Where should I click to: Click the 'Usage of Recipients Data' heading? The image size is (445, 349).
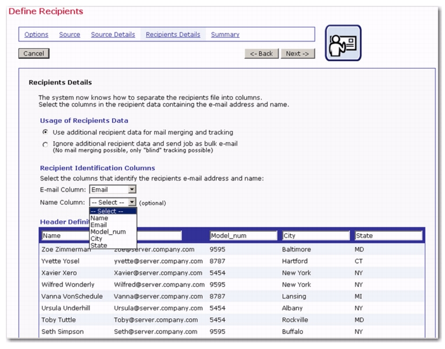[84, 121]
